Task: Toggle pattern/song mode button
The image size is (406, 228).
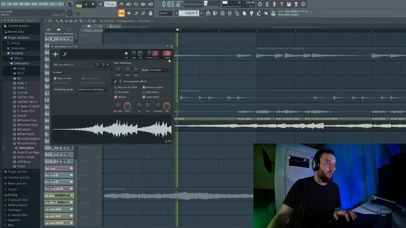Action: click(x=79, y=4)
